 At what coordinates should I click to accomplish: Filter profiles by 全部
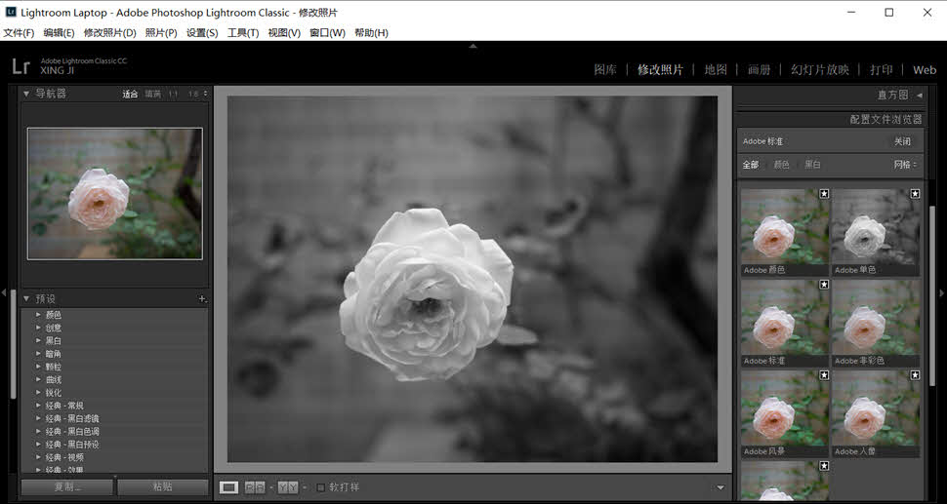pos(750,165)
